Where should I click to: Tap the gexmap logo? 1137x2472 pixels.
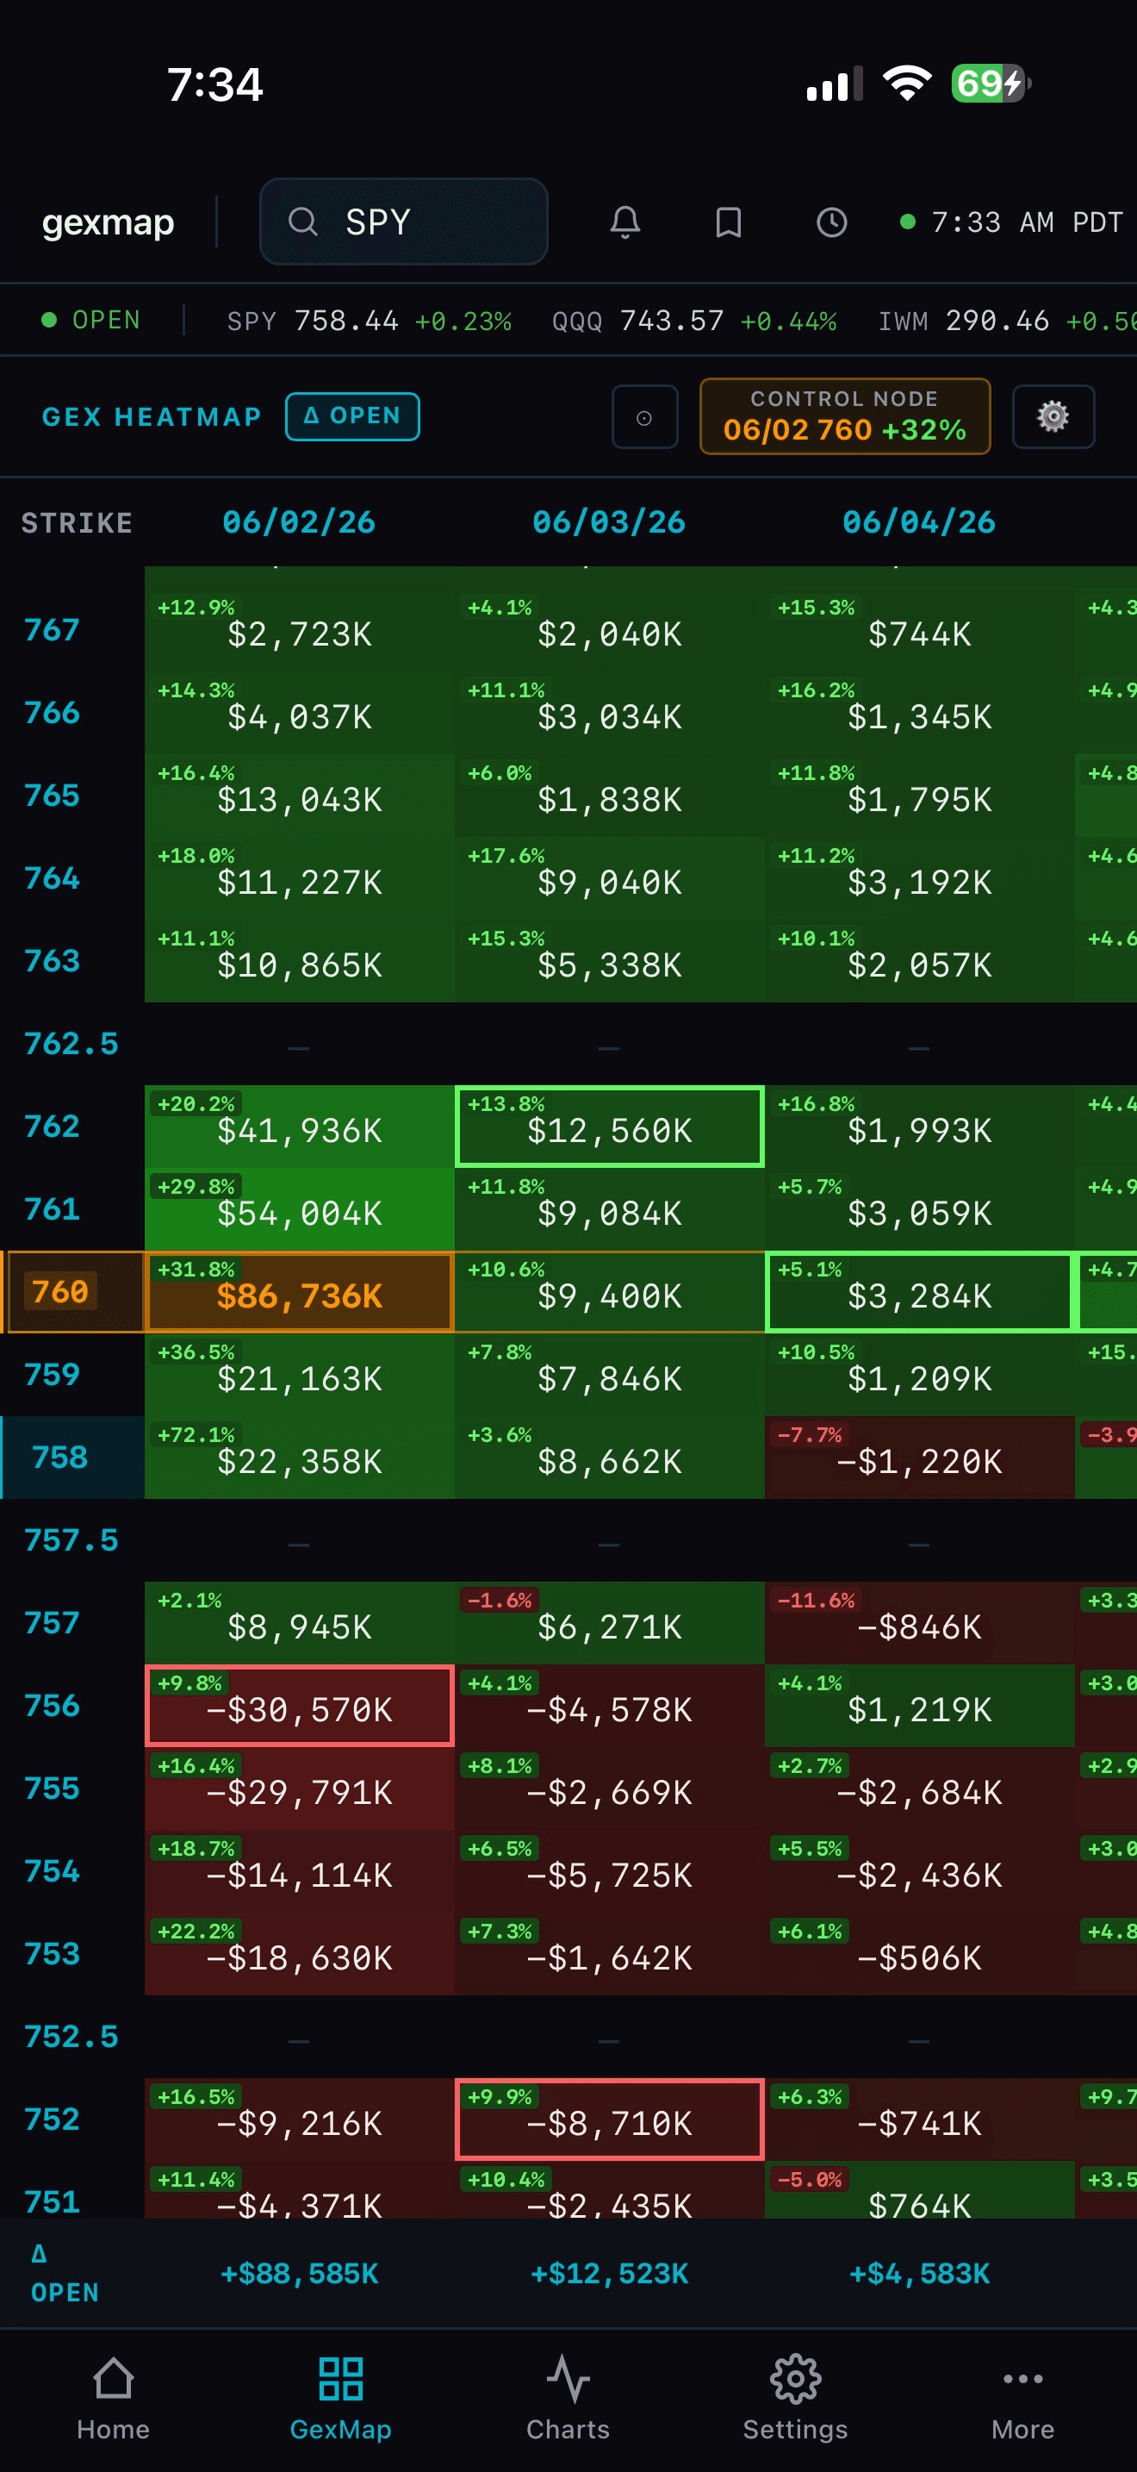pyautogui.click(x=109, y=222)
